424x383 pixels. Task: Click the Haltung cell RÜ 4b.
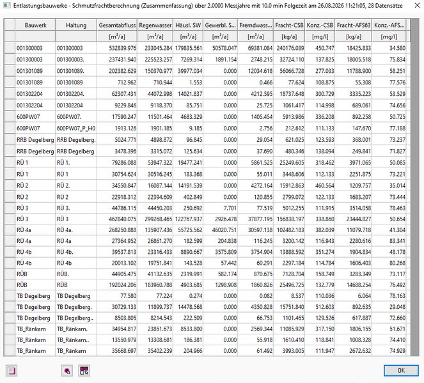pos(76,263)
